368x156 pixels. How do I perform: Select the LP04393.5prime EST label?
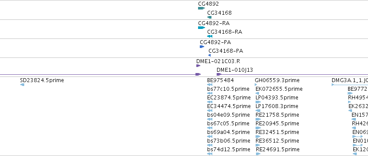pos(277,98)
